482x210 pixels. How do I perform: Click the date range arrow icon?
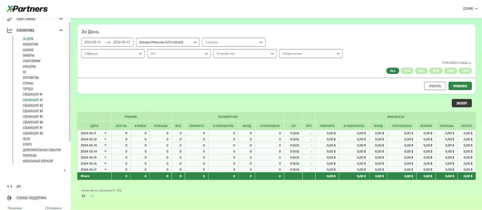click(x=107, y=42)
